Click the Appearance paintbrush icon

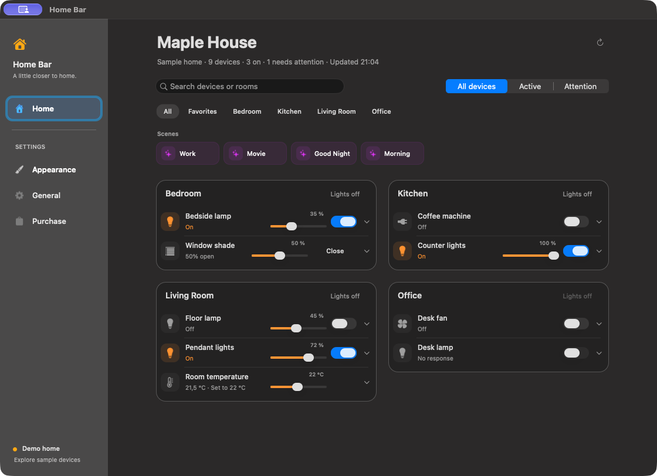pos(19,169)
